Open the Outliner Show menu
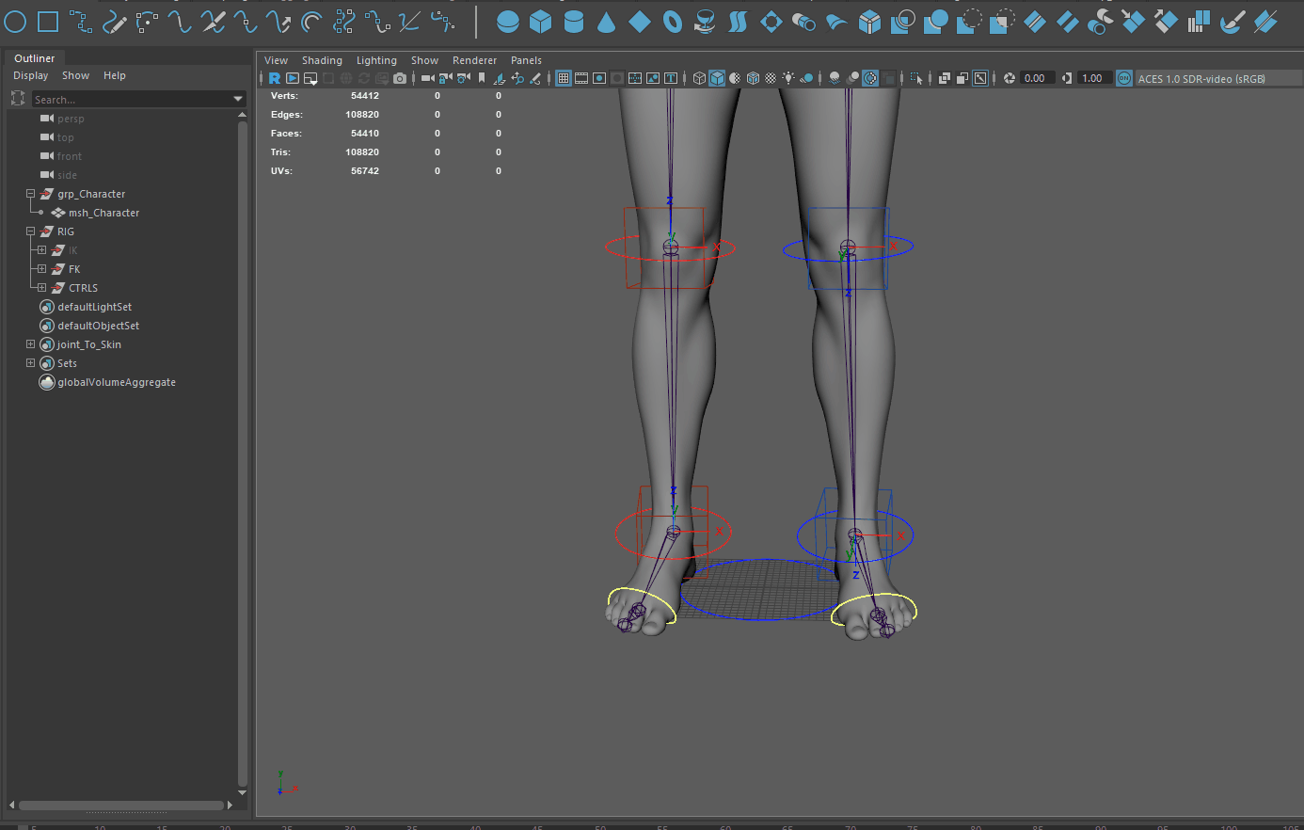Image resolution: width=1304 pixels, height=830 pixels. tap(75, 75)
